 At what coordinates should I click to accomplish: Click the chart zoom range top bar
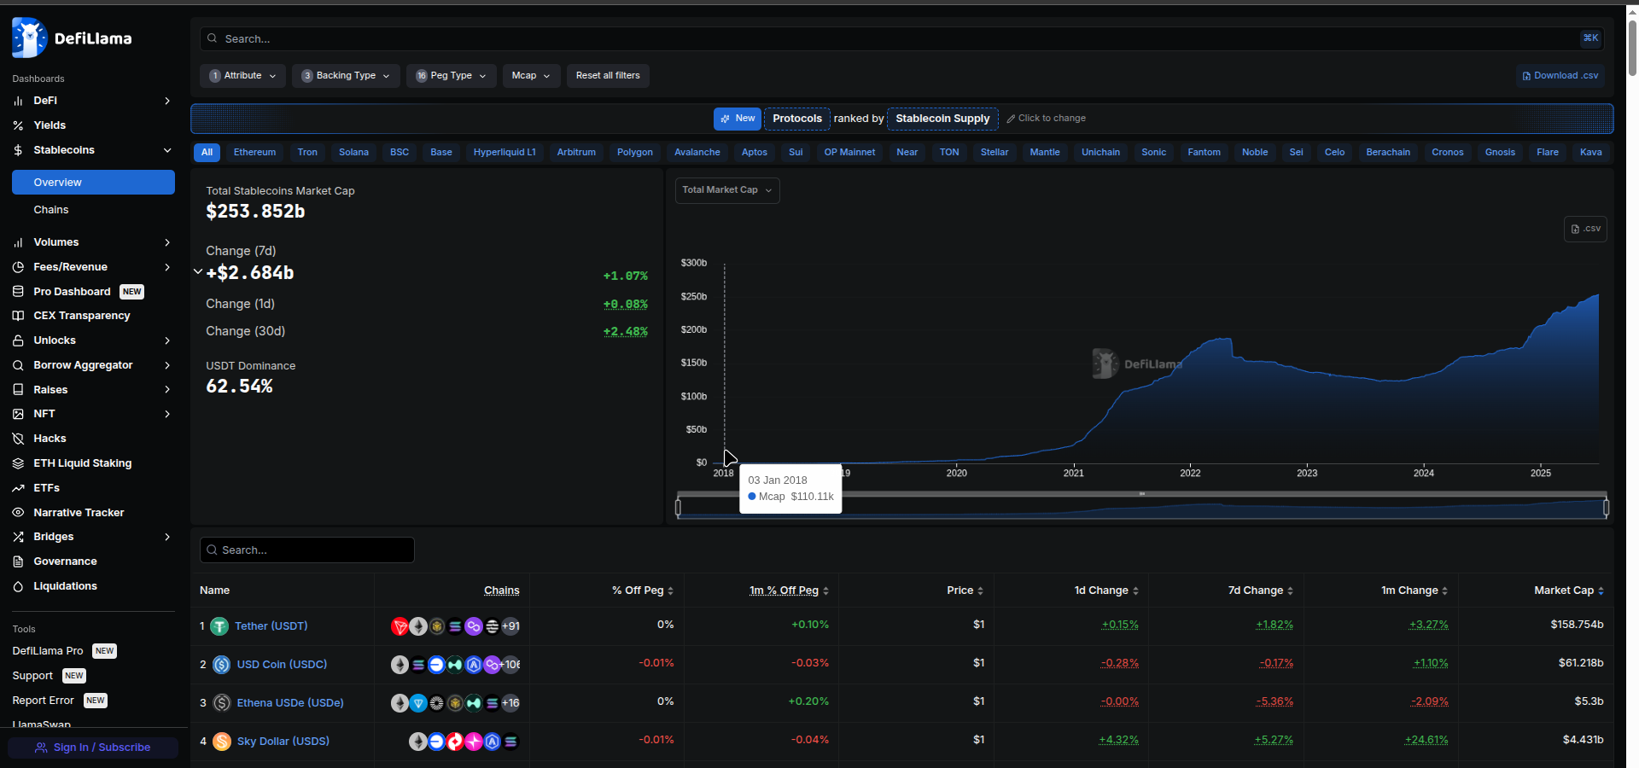(x=1142, y=494)
